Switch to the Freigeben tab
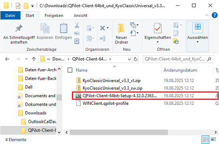 54,16
